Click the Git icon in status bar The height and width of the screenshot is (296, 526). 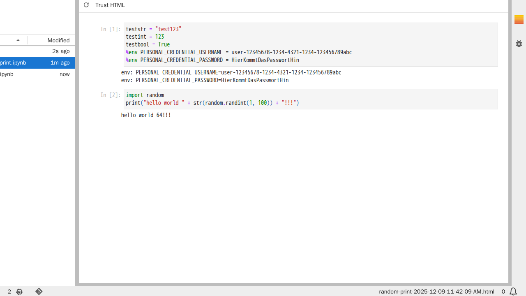[39, 291]
